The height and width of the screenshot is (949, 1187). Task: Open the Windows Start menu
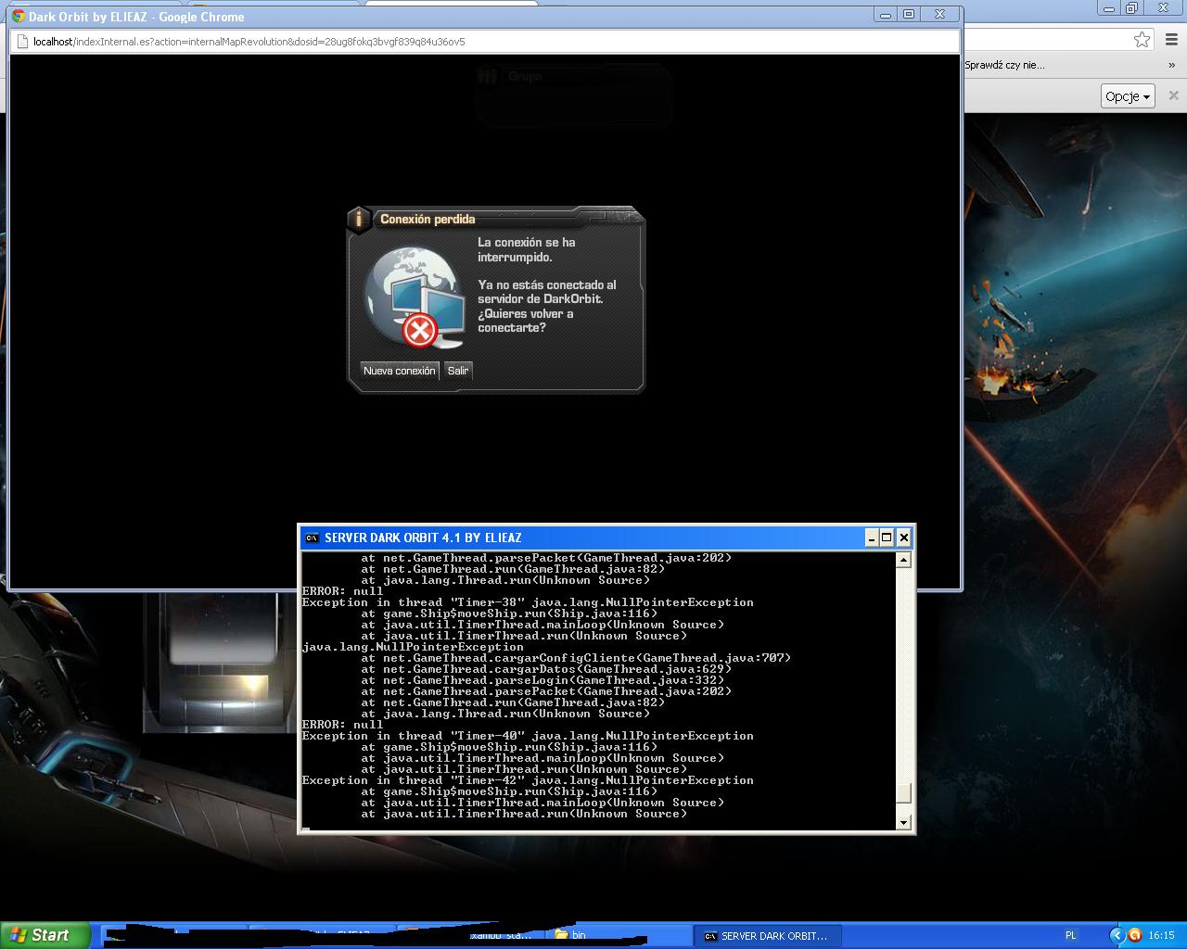point(45,935)
